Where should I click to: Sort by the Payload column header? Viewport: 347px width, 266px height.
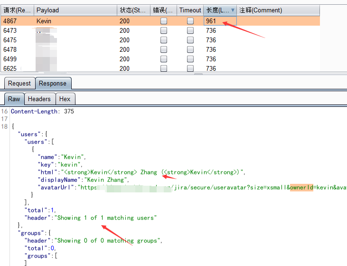(75, 10)
